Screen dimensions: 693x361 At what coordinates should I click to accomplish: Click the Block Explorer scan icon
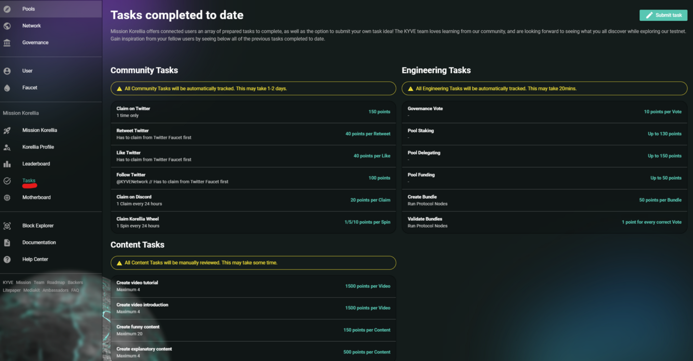coord(7,226)
